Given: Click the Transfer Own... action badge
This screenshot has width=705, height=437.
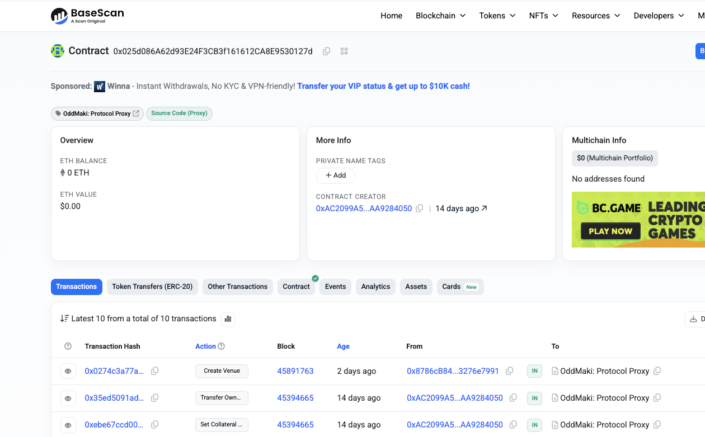Looking at the screenshot, I should (x=222, y=398).
